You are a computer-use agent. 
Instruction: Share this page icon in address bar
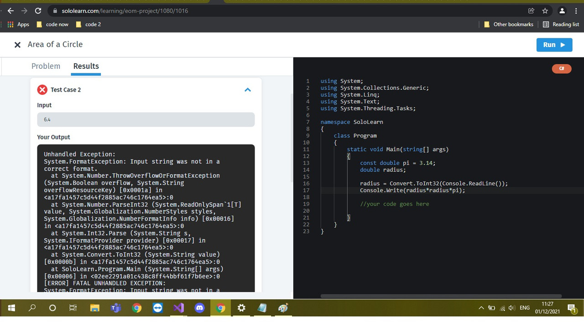click(531, 10)
